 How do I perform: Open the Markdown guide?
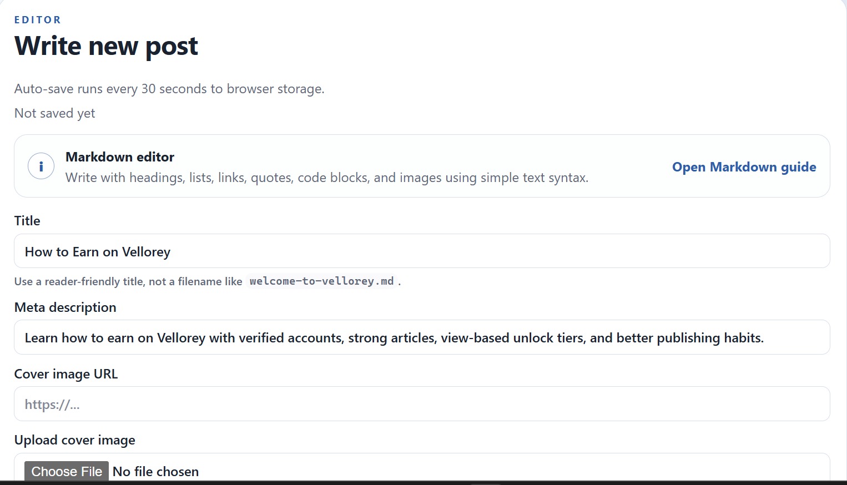744,166
